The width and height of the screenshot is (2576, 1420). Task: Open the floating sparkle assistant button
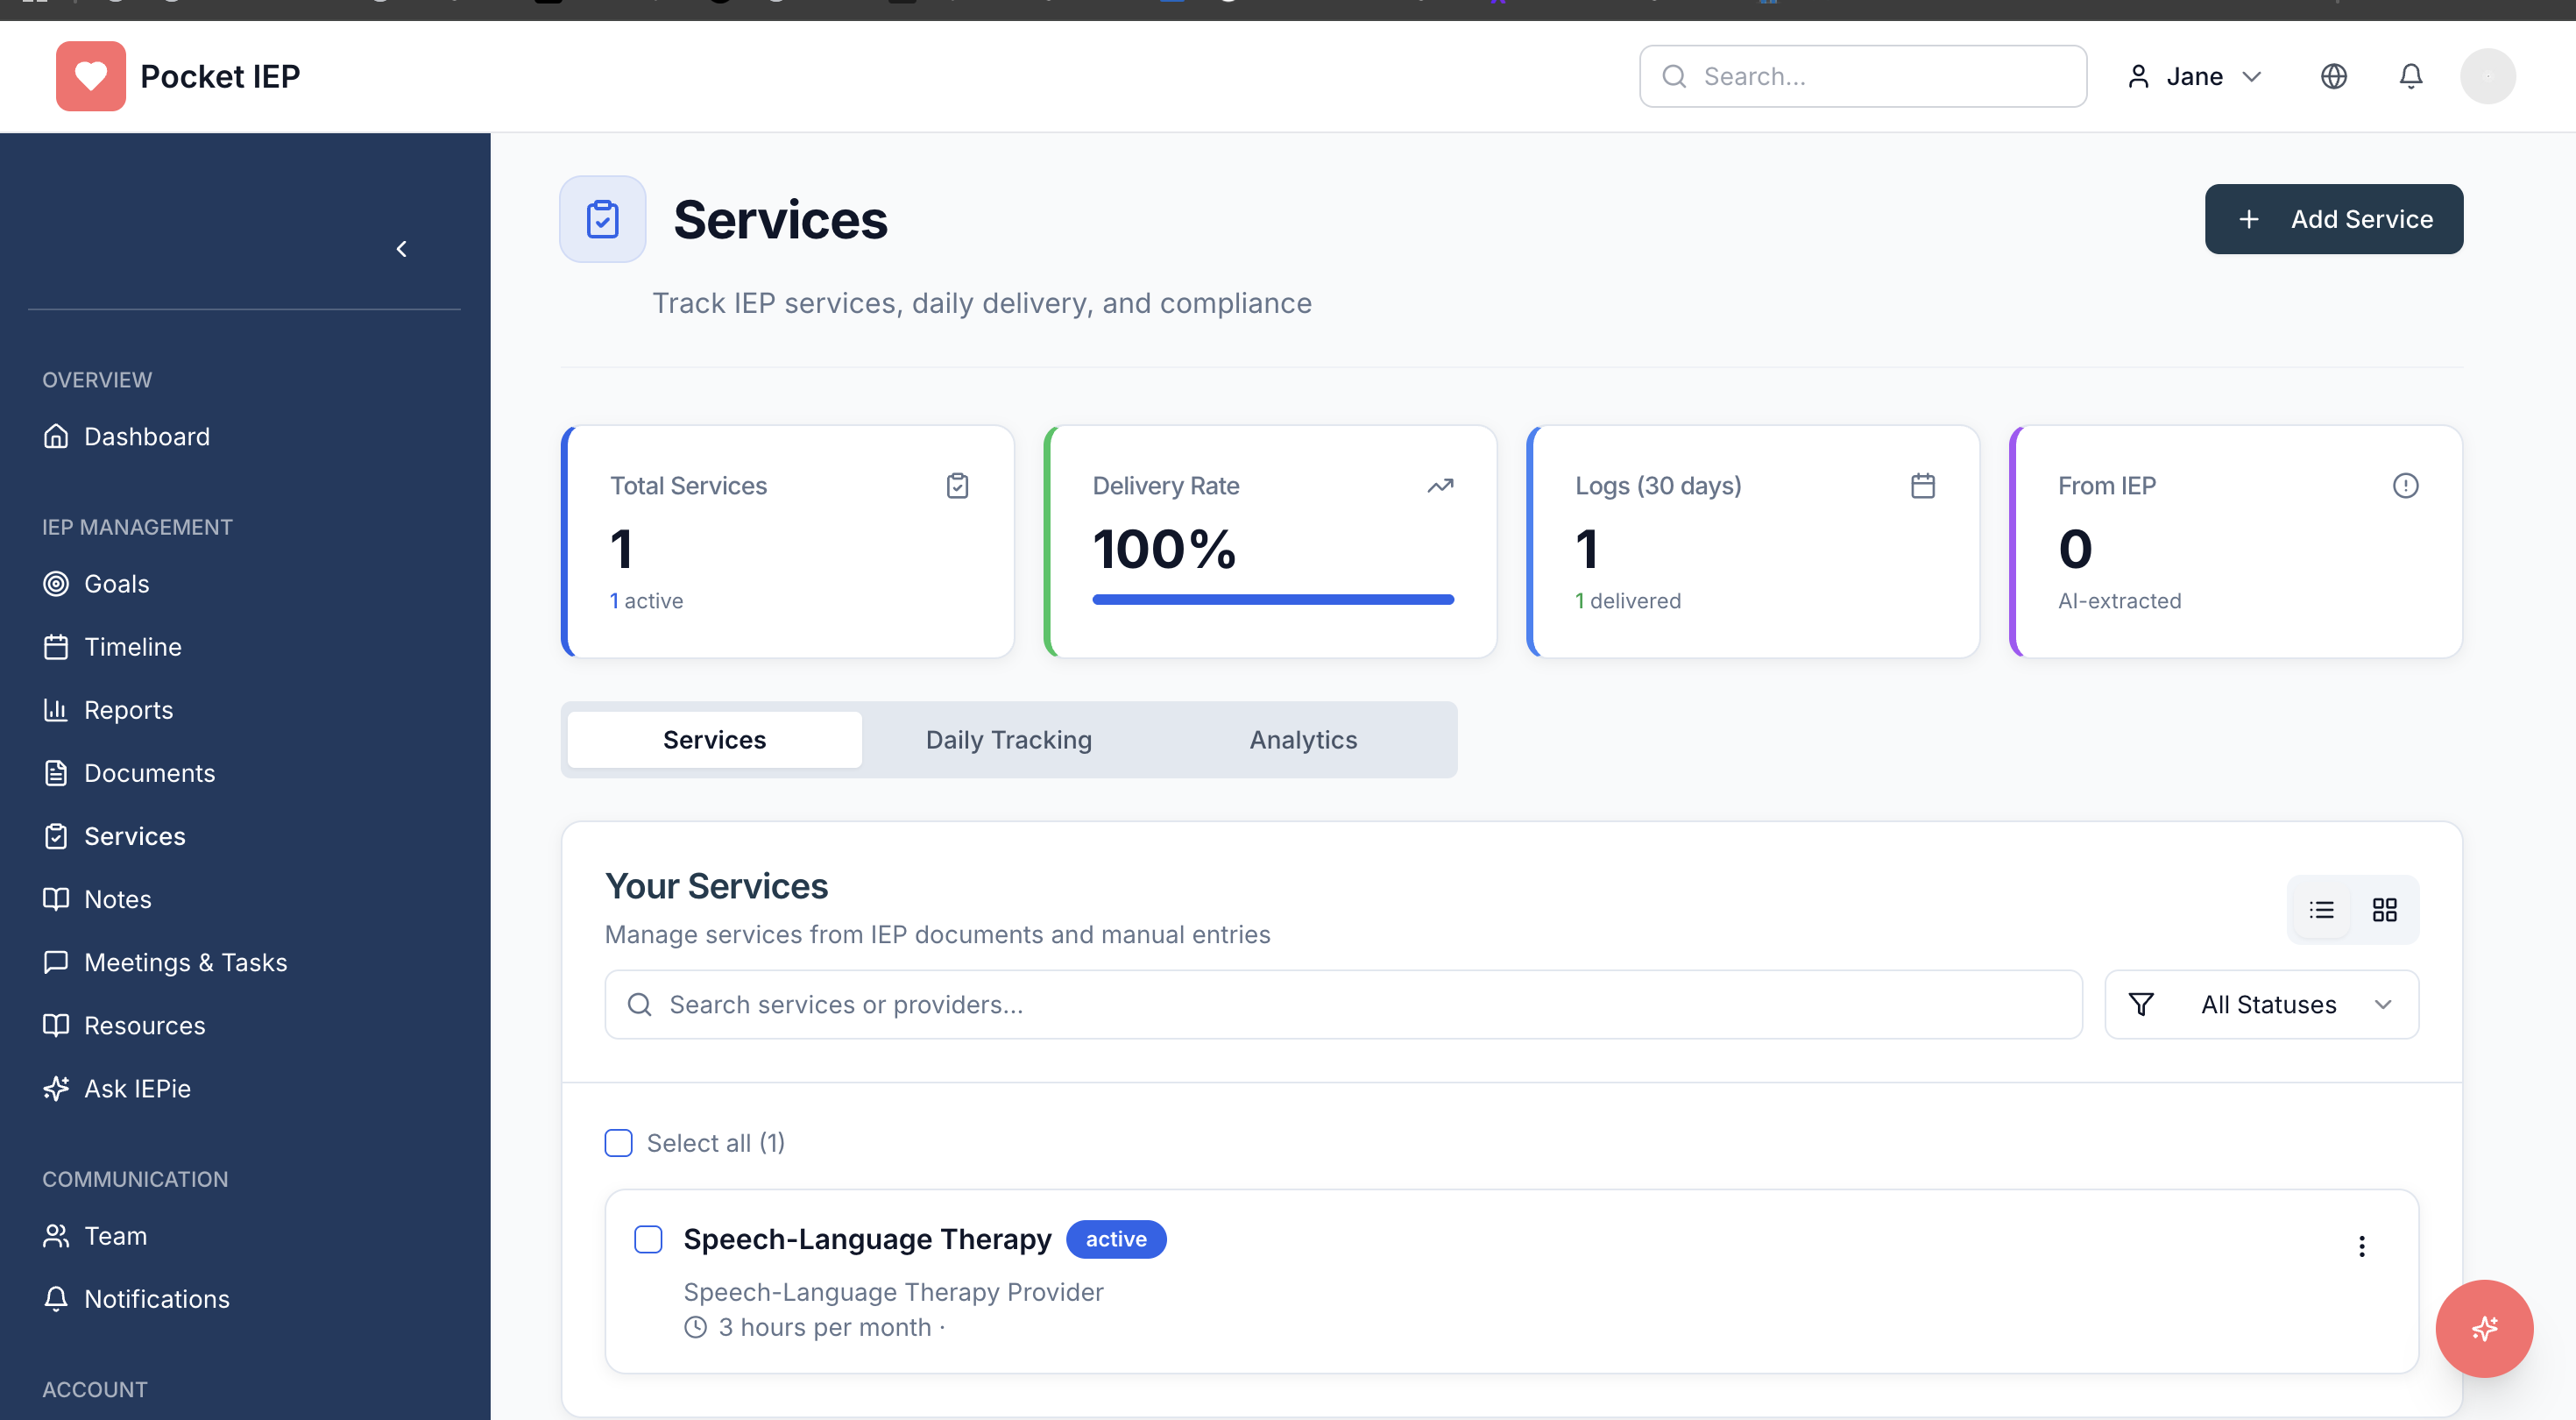pos(2483,1328)
